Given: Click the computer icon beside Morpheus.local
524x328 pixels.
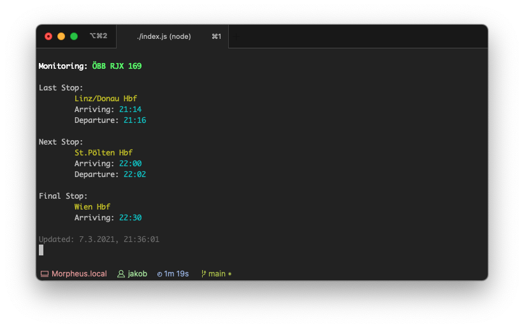Looking at the screenshot, I should (x=45, y=274).
